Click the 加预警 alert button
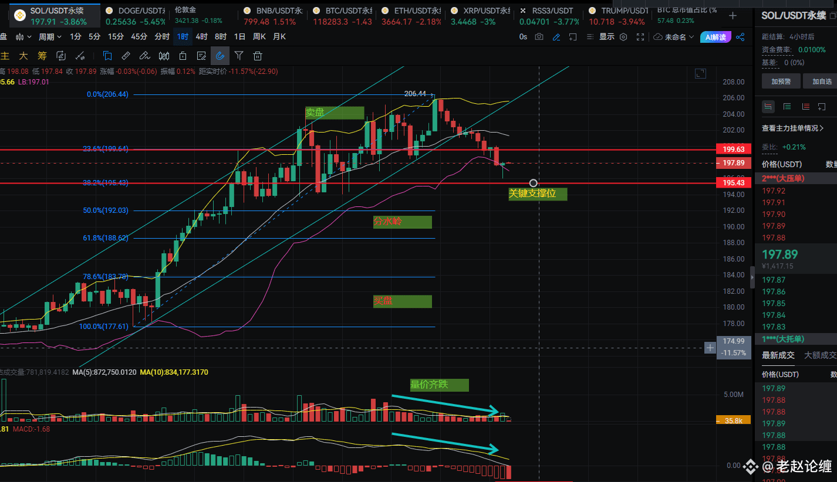Screen dimensions: 837x482 tap(781, 82)
